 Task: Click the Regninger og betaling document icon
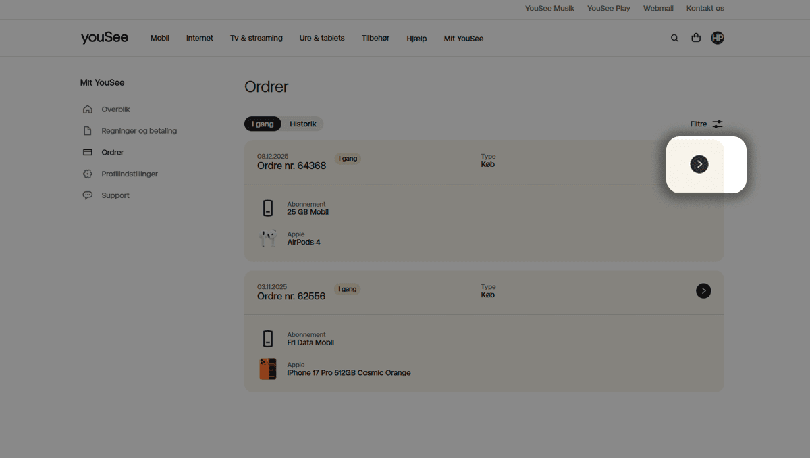(87, 131)
